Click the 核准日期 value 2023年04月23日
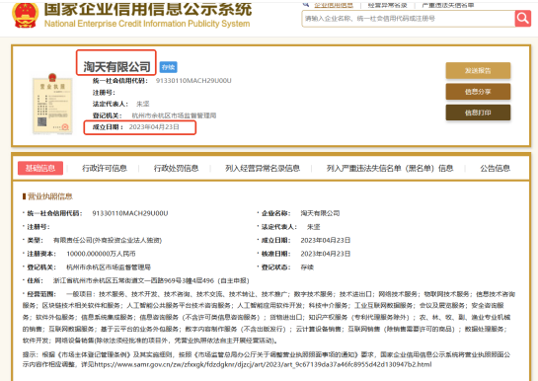The width and height of the screenshot is (538, 381). click(x=326, y=254)
